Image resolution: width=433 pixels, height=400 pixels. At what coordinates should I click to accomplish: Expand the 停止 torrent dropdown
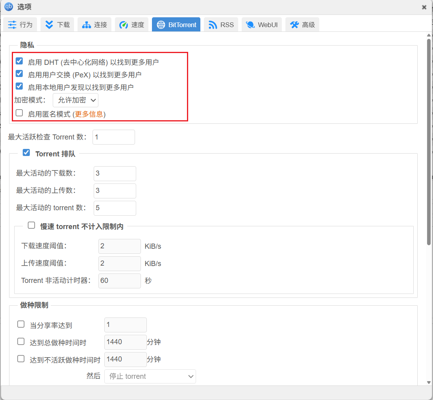coord(150,376)
